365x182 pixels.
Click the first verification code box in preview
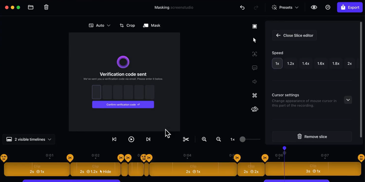(x=97, y=92)
